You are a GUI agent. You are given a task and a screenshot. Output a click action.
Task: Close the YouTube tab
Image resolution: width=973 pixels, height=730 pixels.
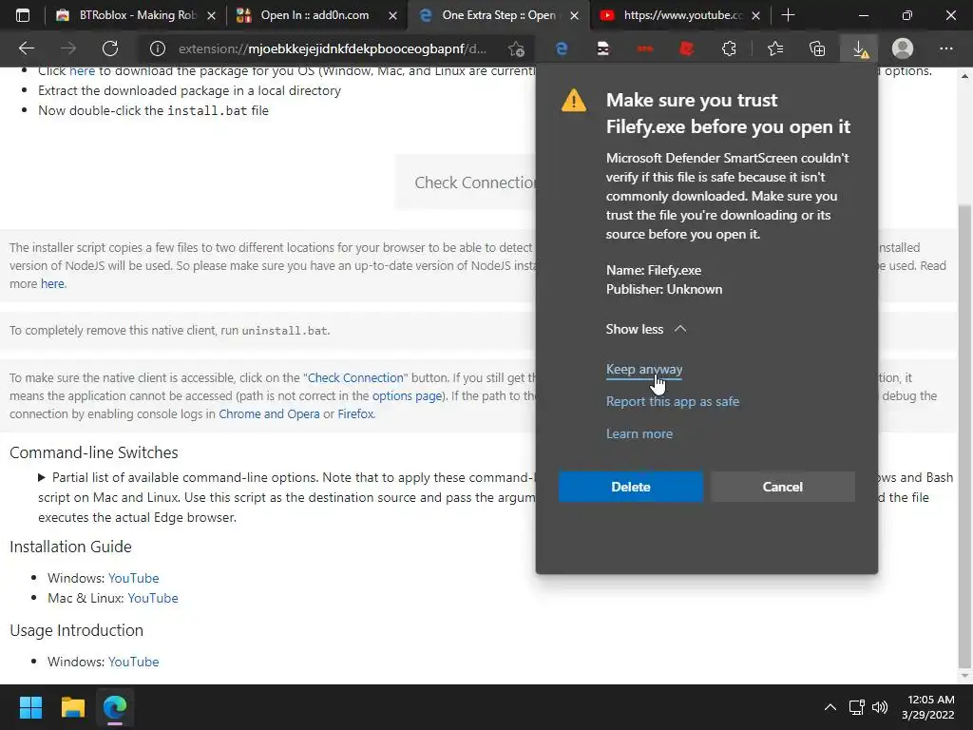pos(755,15)
